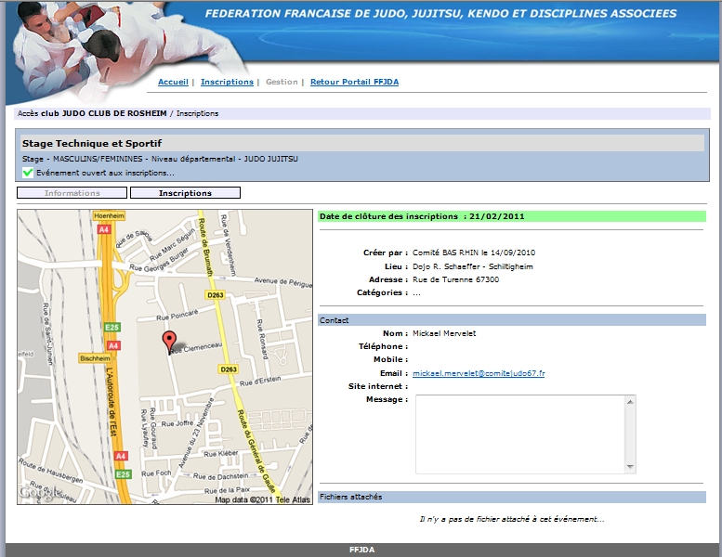Follow the Retour Portail FFJDA link
Image resolution: width=722 pixels, height=557 pixels.
pos(354,82)
